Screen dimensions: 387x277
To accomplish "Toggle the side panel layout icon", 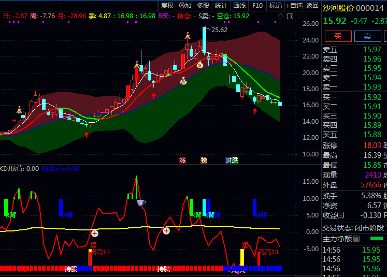I will (x=290, y=16).
